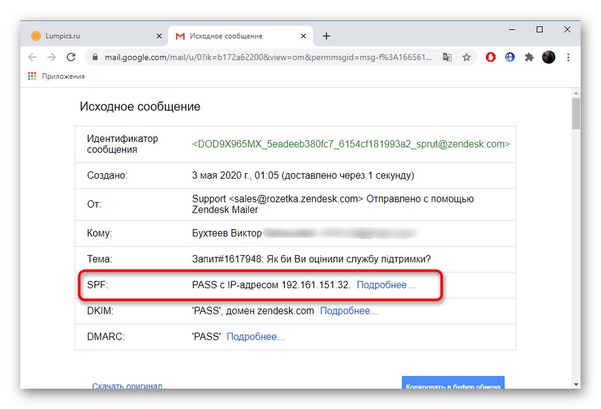Close the Lumpics.ru tab
Image resolution: width=601 pixels, height=409 pixels.
[x=158, y=36]
